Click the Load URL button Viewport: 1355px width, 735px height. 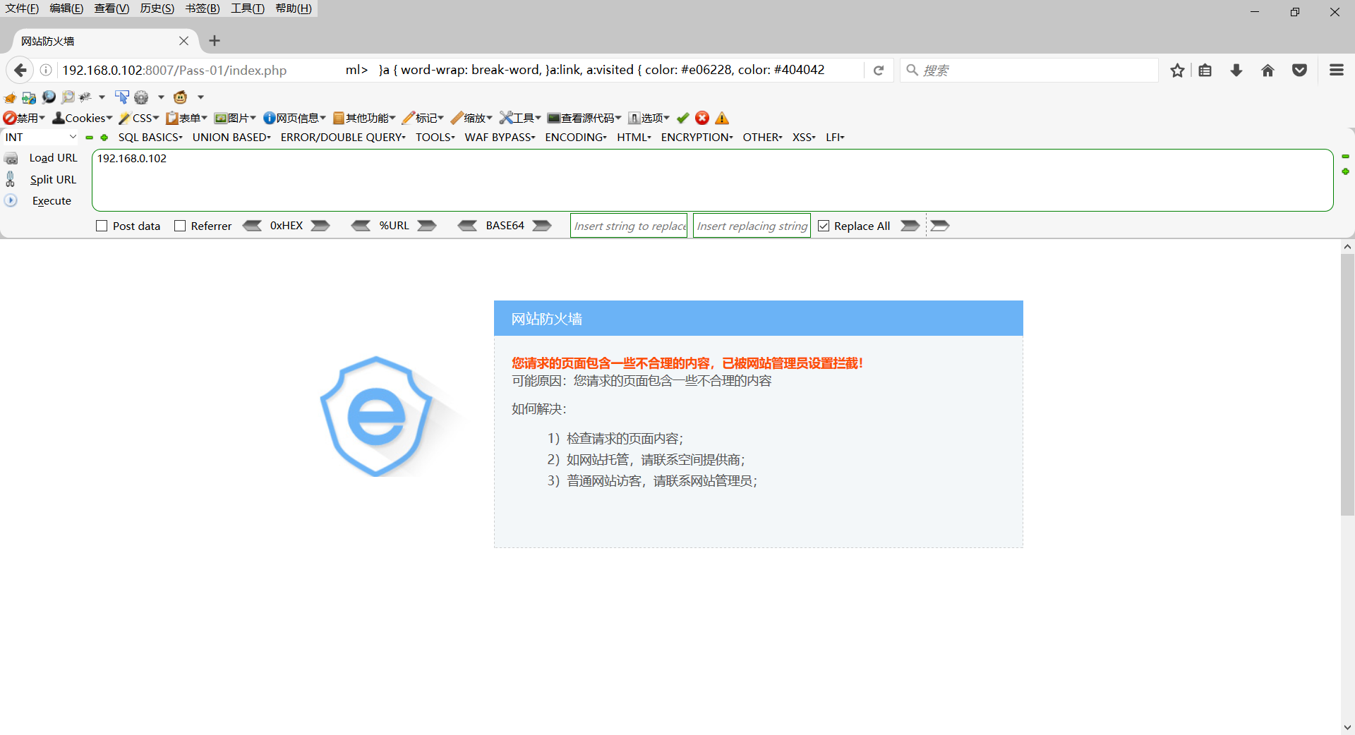(x=52, y=157)
